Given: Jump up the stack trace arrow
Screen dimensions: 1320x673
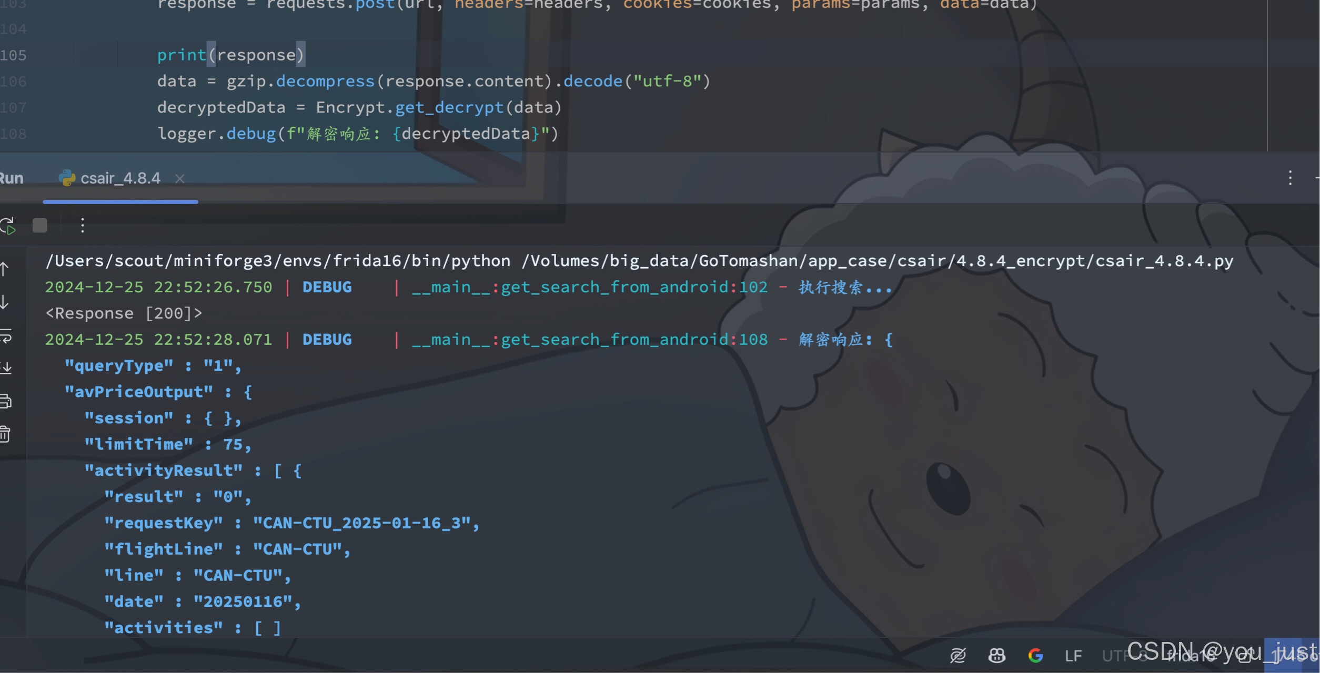Looking at the screenshot, I should [x=4, y=269].
